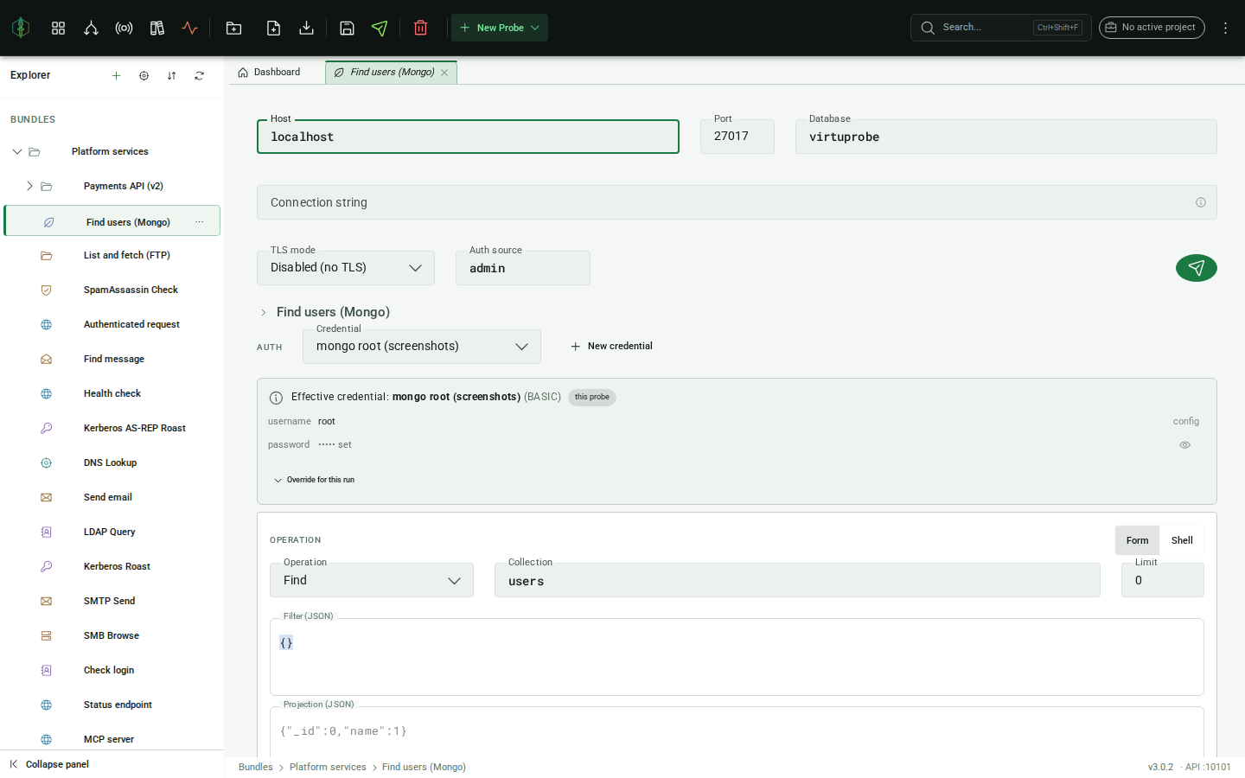This screenshot has height=778, width=1245.
Task: Click the locate target icon in Explorer
Action: click(144, 76)
